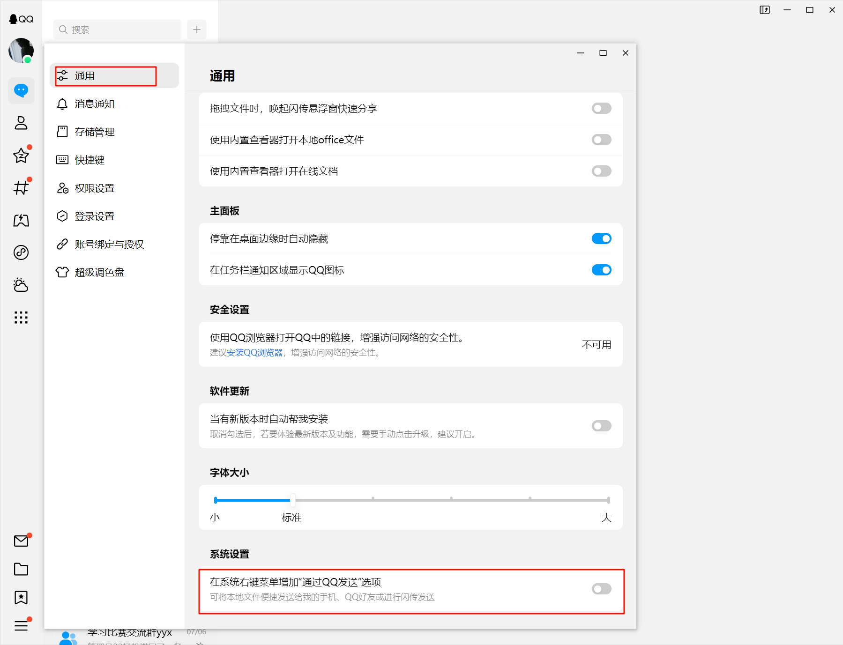Open the three-line main menu icon
This screenshot has width=843, height=645.
pyautogui.click(x=21, y=625)
